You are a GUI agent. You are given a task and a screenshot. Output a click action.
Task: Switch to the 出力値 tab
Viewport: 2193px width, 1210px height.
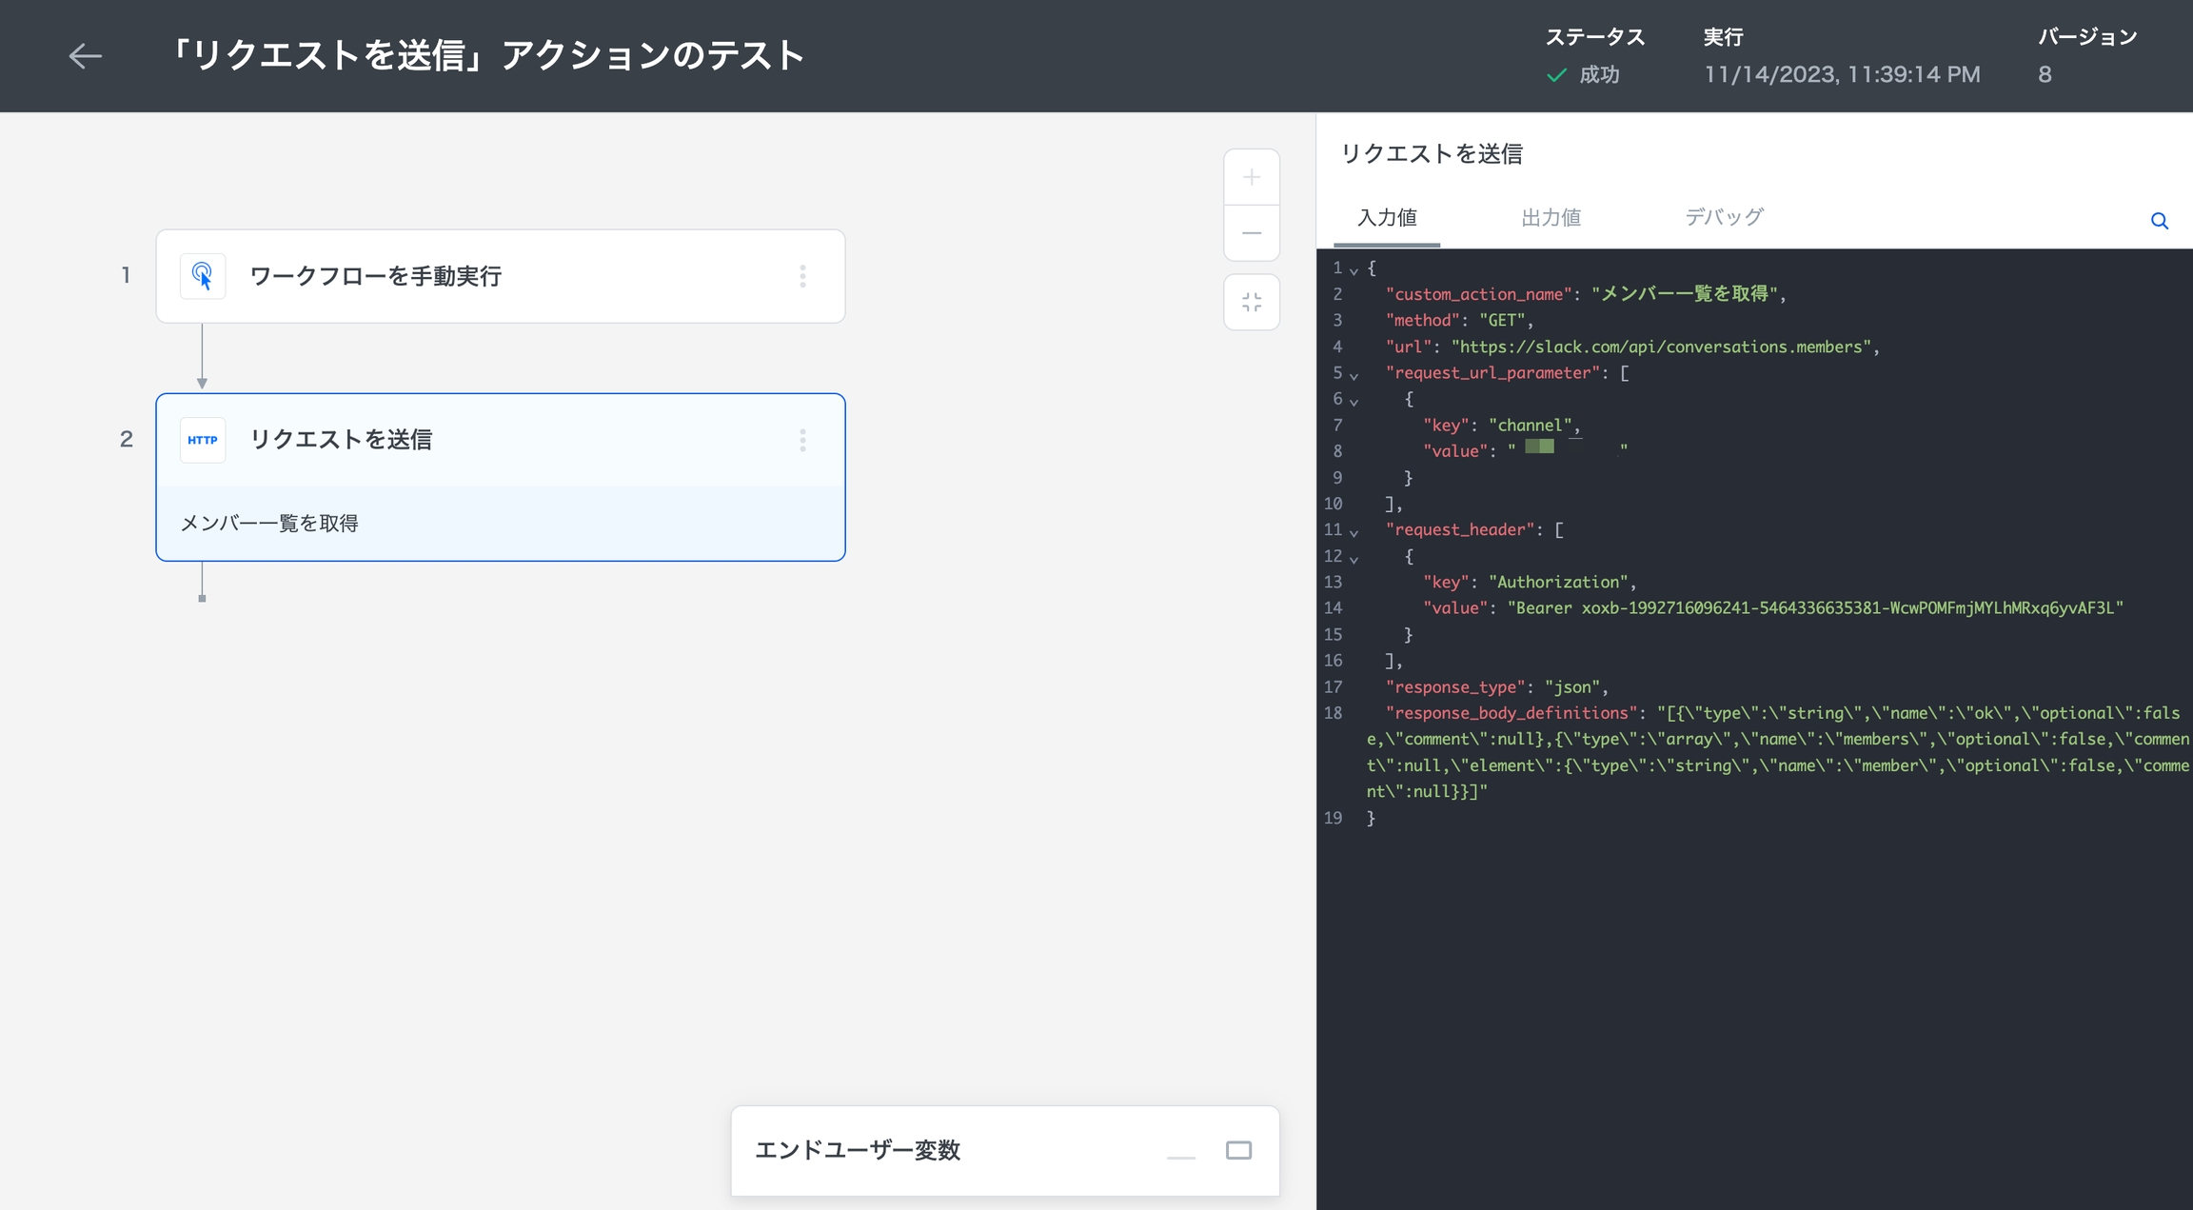tap(1551, 218)
